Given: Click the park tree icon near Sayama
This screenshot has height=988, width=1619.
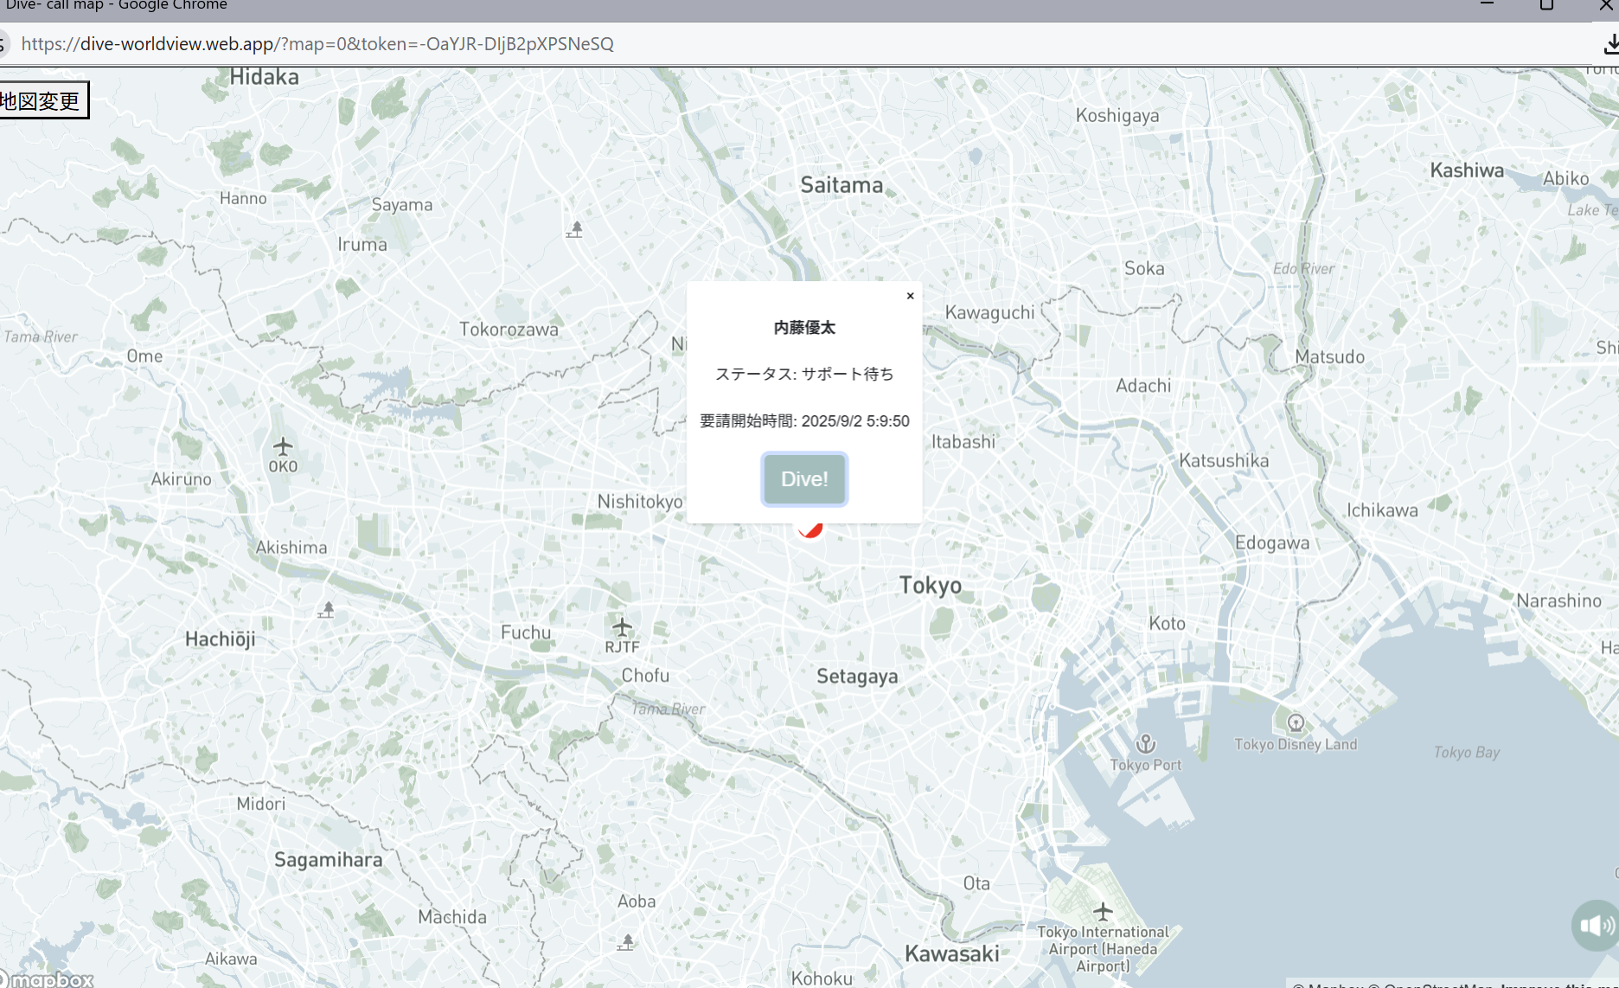Looking at the screenshot, I should click(575, 229).
